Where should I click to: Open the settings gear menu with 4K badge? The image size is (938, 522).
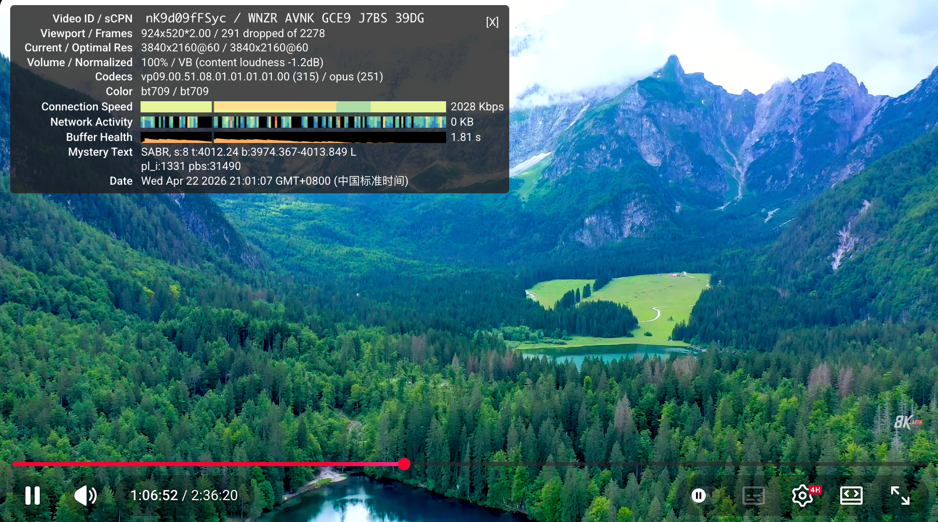coord(803,495)
